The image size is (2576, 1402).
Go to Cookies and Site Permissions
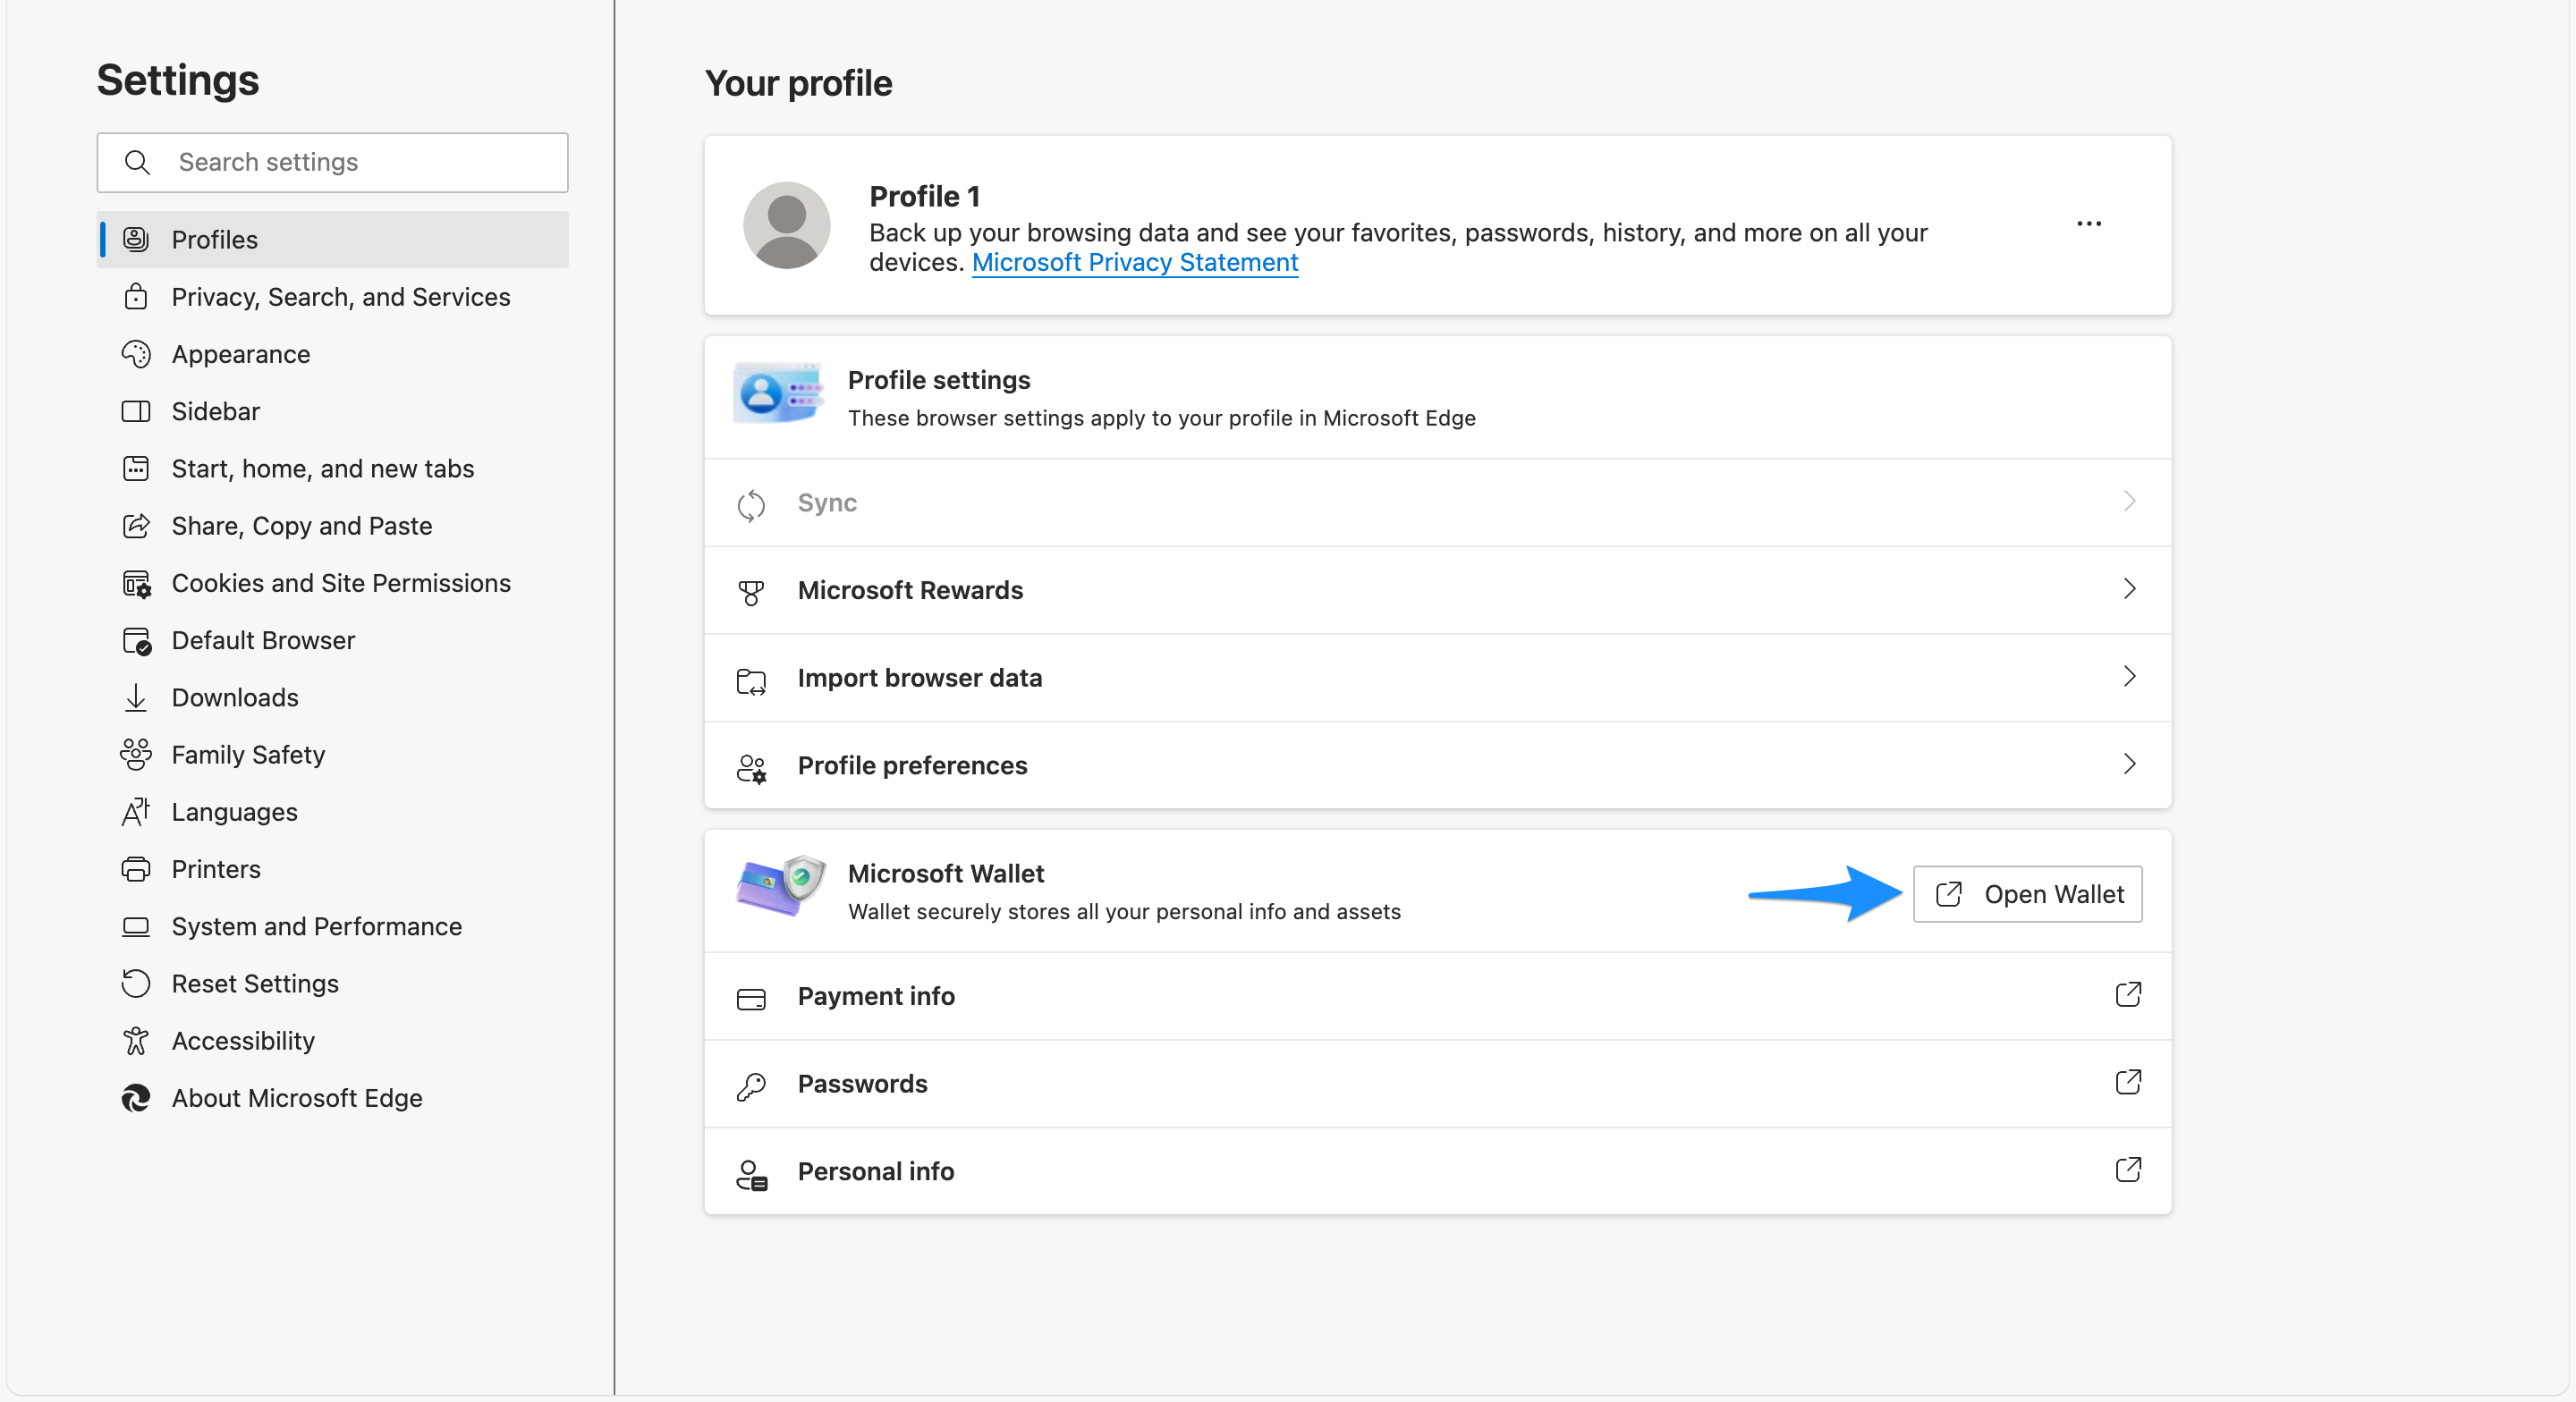pyautogui.click(x=333, y=583)
